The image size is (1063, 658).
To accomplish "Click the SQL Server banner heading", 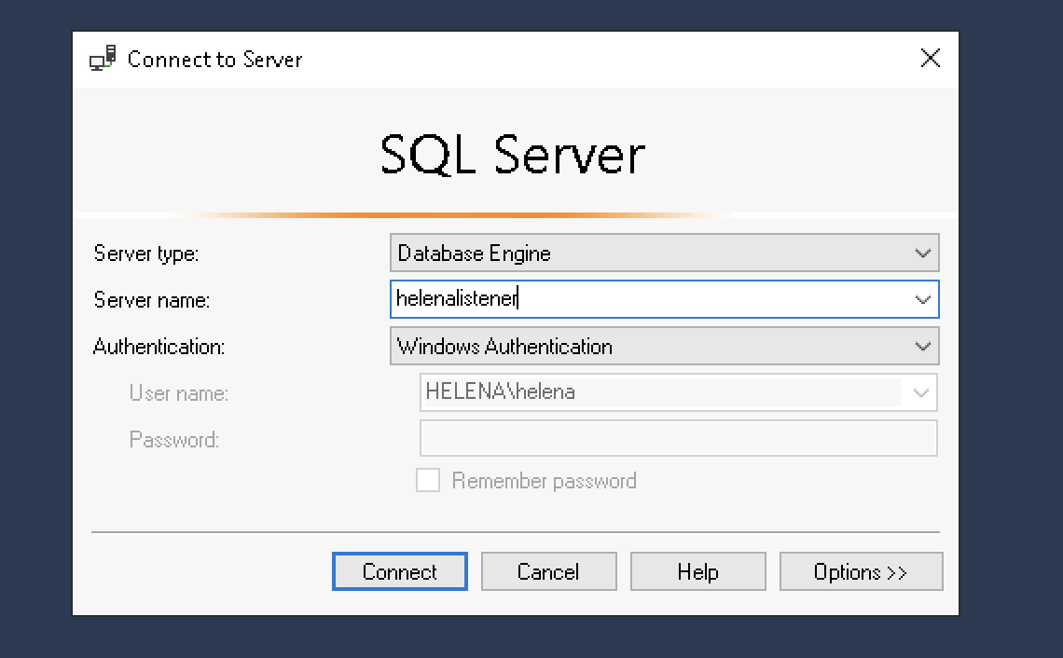I will [x=512, y=155].
